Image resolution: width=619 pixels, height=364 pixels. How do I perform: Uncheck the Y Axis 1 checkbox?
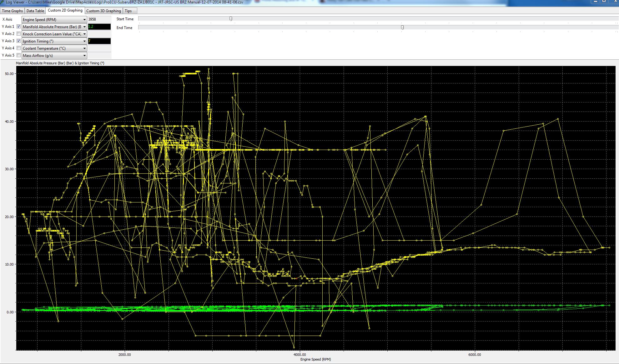pyautogui.click(x=19, y=27)
